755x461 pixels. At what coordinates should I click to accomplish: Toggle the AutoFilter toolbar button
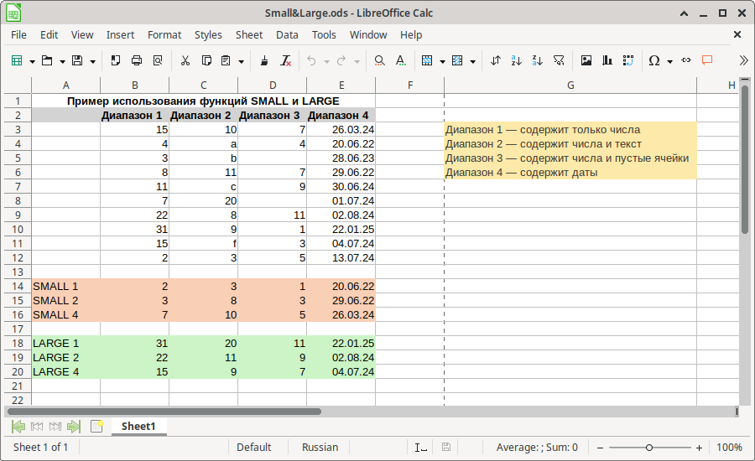(x=560, y=60)
